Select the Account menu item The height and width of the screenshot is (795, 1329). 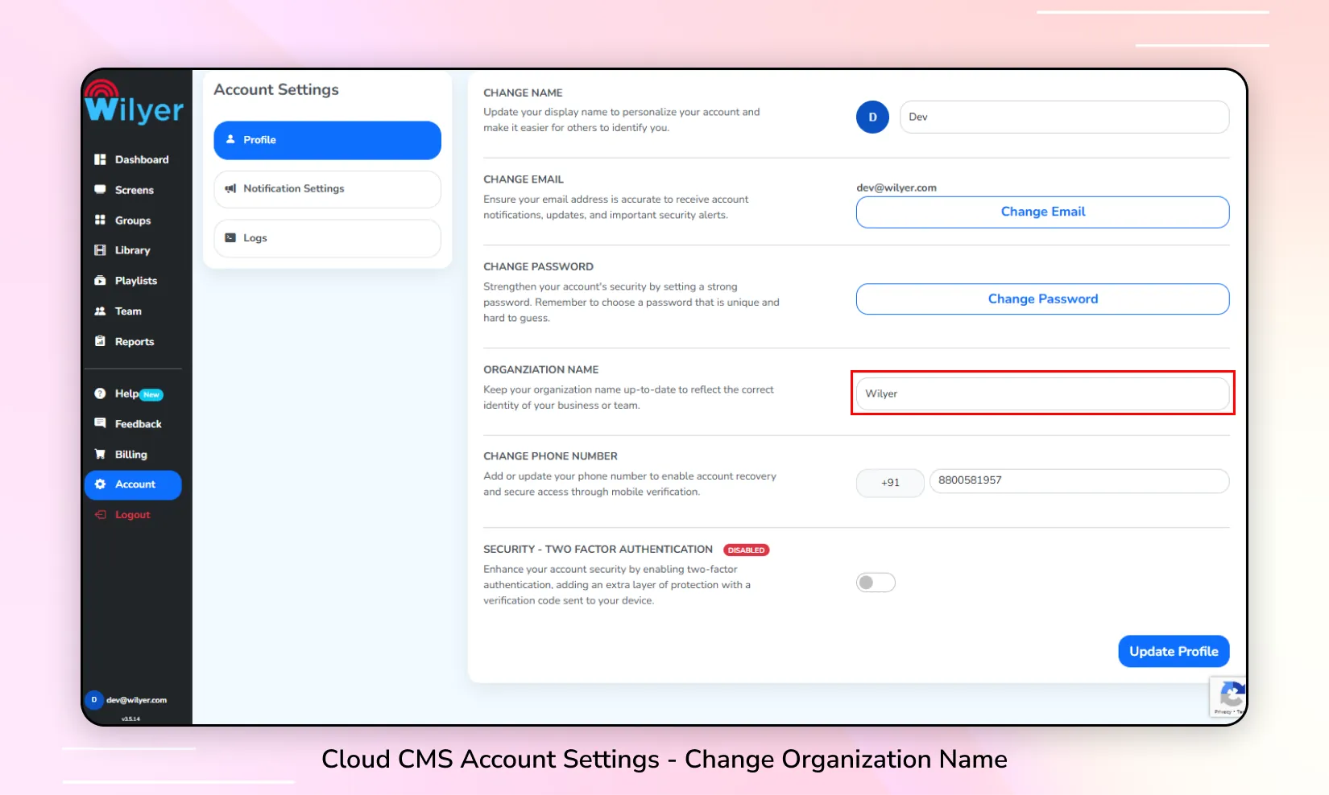[x=133, y=484]
